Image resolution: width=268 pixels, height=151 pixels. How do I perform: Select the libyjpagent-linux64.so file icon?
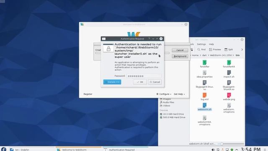click(x=229, y=83)
